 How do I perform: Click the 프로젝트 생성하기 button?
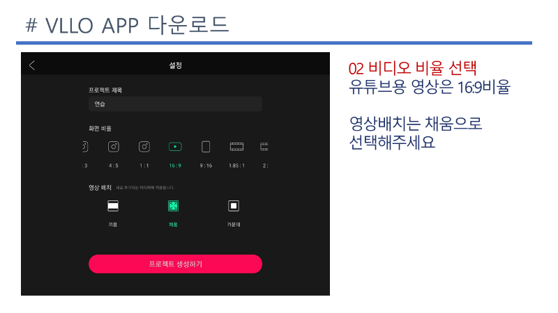click(176, 264)
